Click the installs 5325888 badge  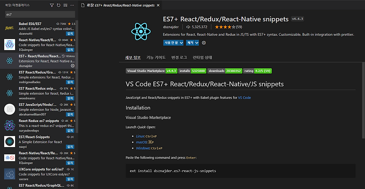pos(192,71)
